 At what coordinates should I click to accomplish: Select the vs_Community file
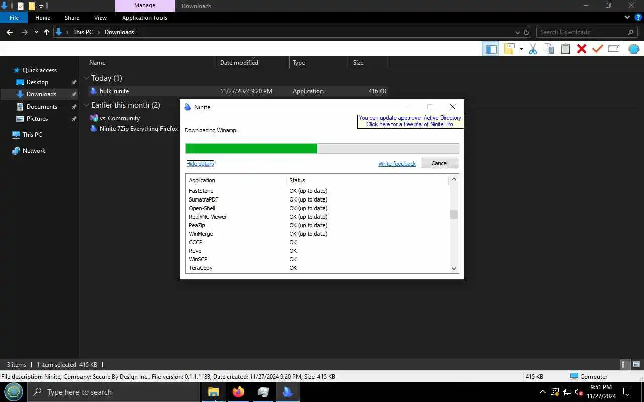120,118
